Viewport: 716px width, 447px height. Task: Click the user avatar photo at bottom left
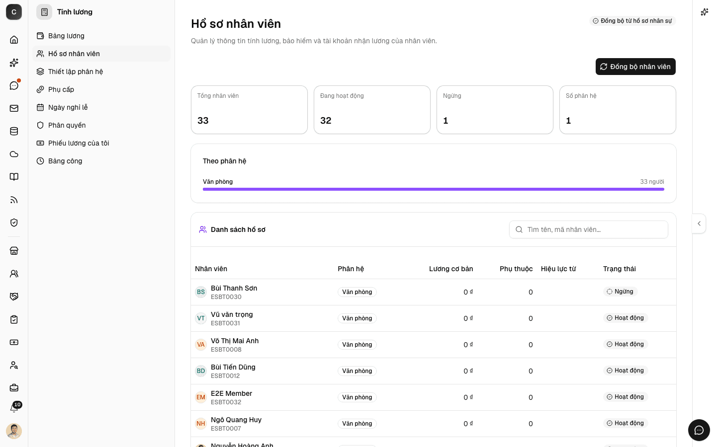(x=14, y=431)
